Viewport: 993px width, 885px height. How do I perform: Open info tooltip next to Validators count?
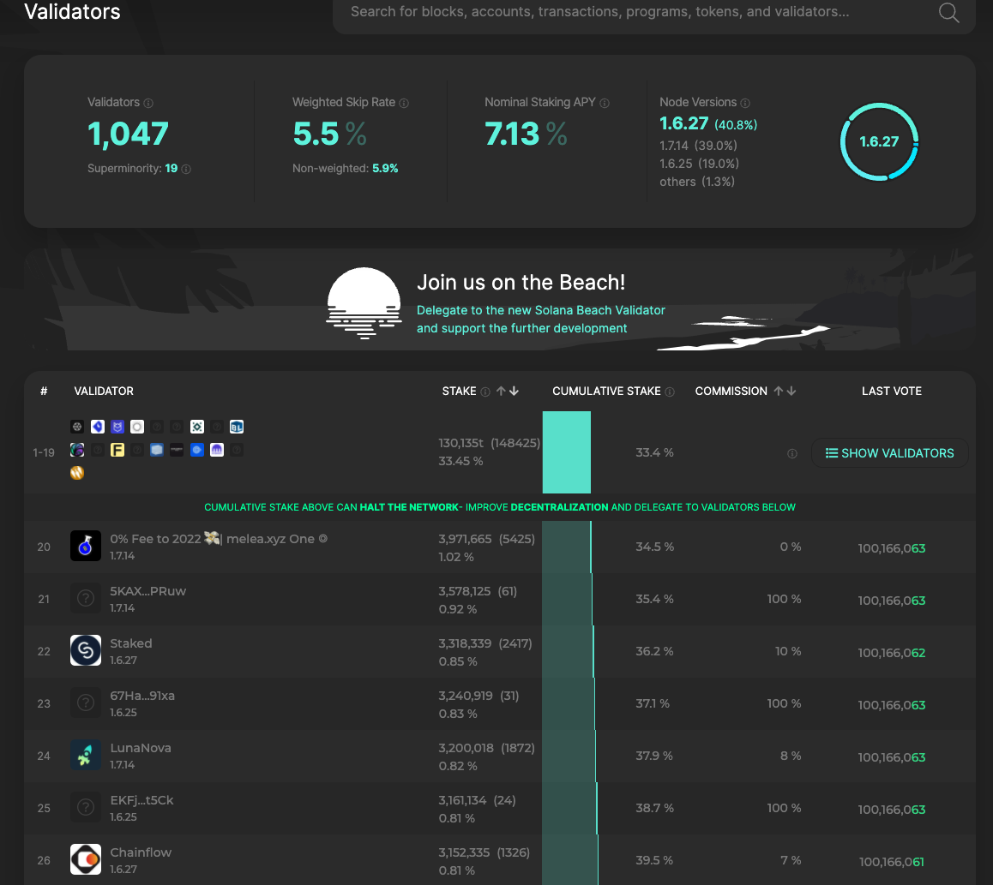tap(148, 103)
